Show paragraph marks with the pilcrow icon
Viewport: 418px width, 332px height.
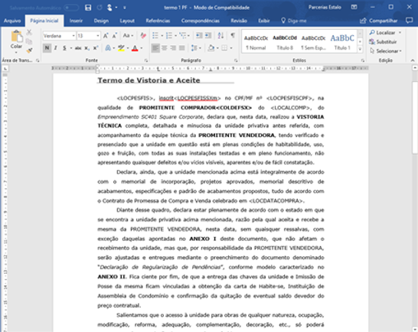click(x=233, y=35)
